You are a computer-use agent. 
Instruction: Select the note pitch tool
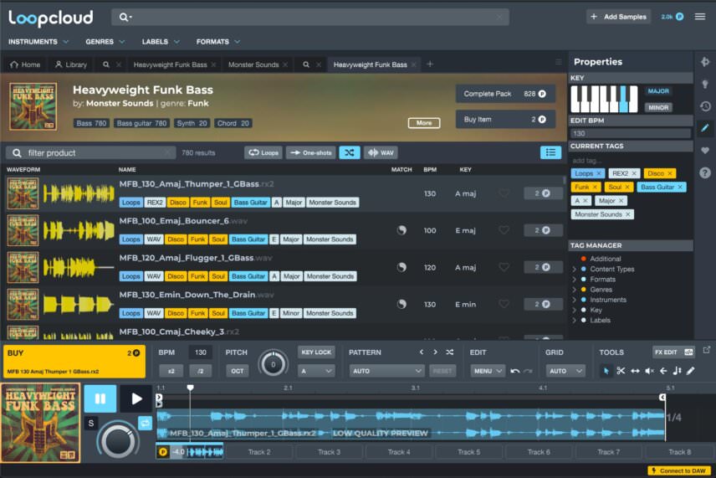(x=677, y=371)
